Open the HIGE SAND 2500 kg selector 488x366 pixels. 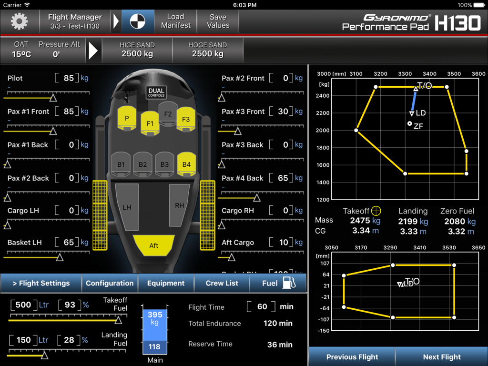pos(137,50)
